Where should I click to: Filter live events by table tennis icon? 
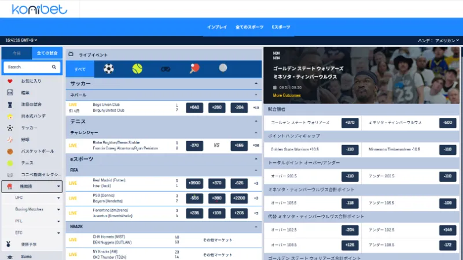(x=194, y=69)
